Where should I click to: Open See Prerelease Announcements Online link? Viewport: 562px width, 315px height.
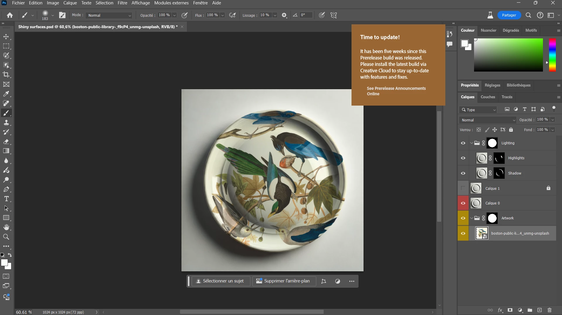coord(396,91)
